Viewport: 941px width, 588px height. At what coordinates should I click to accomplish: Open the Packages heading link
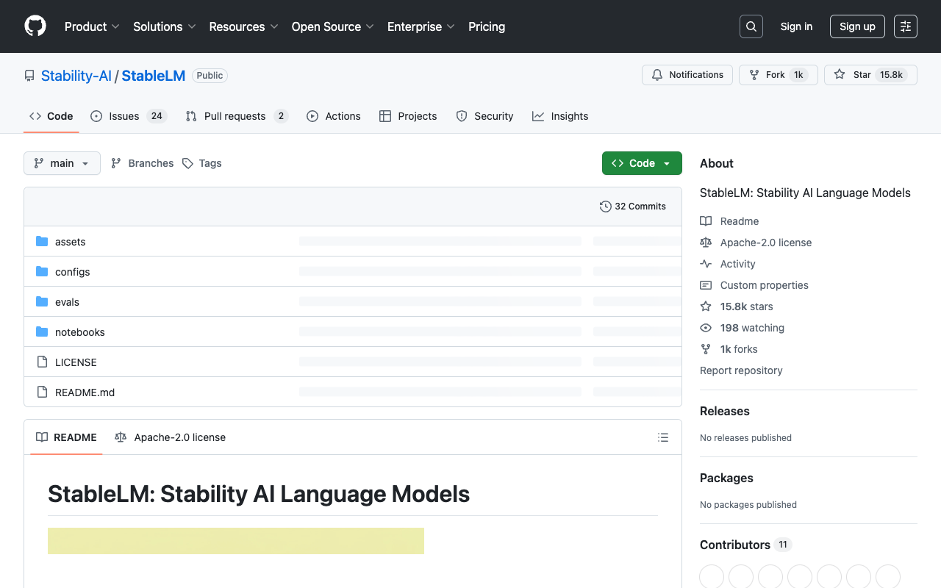pos(726,478)
